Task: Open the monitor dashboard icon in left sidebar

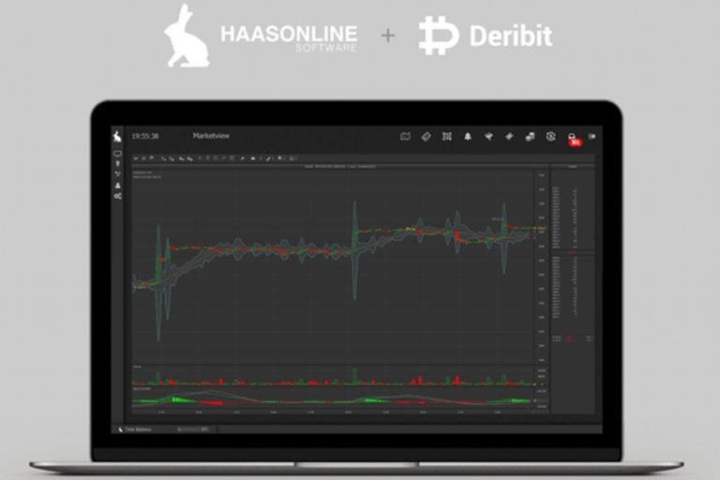Action: click(117, 154)
